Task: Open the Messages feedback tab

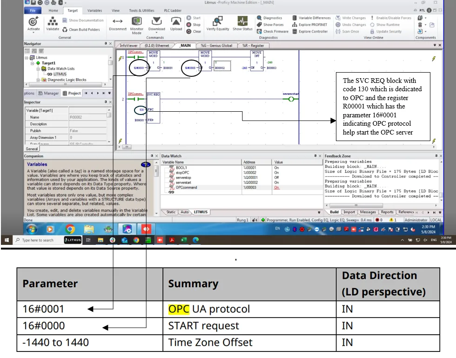Action: tap(368, 212)
